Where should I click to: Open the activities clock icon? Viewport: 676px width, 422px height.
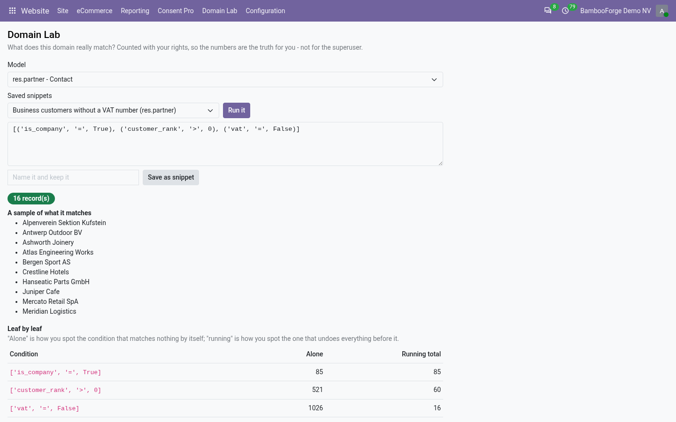pos(566,11)
